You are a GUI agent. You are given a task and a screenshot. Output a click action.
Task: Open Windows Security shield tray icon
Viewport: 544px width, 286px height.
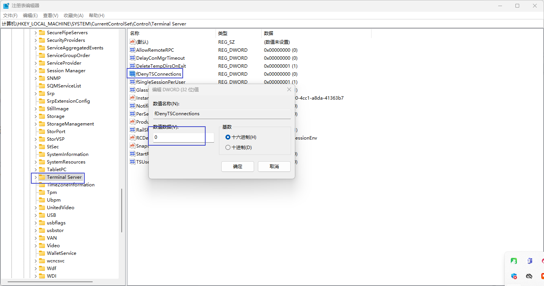pos(514,276)
